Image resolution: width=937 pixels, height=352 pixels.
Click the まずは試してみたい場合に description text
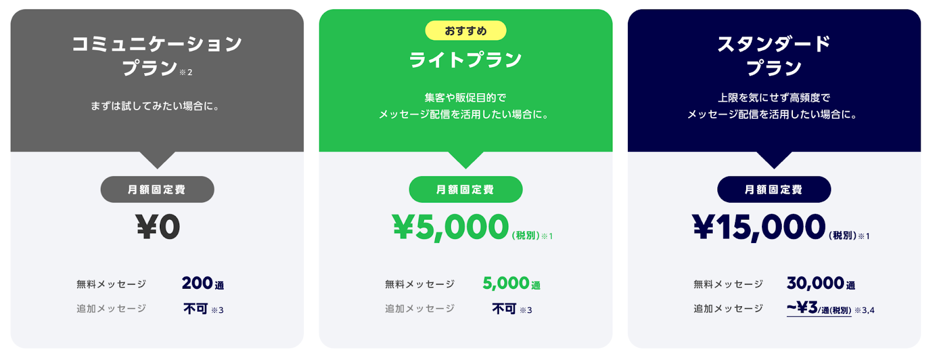(155, 106)
